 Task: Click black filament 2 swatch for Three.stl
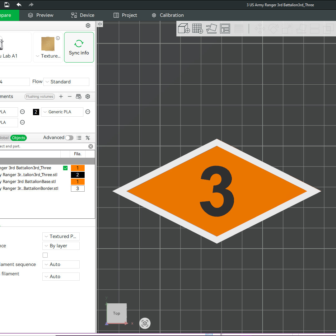pos(77,175)
